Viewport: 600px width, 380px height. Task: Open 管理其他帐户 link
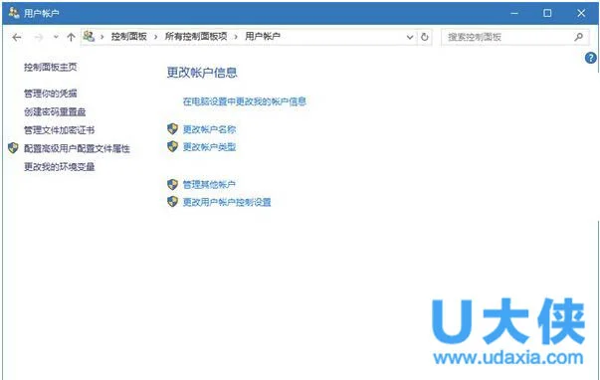[209, 184]
